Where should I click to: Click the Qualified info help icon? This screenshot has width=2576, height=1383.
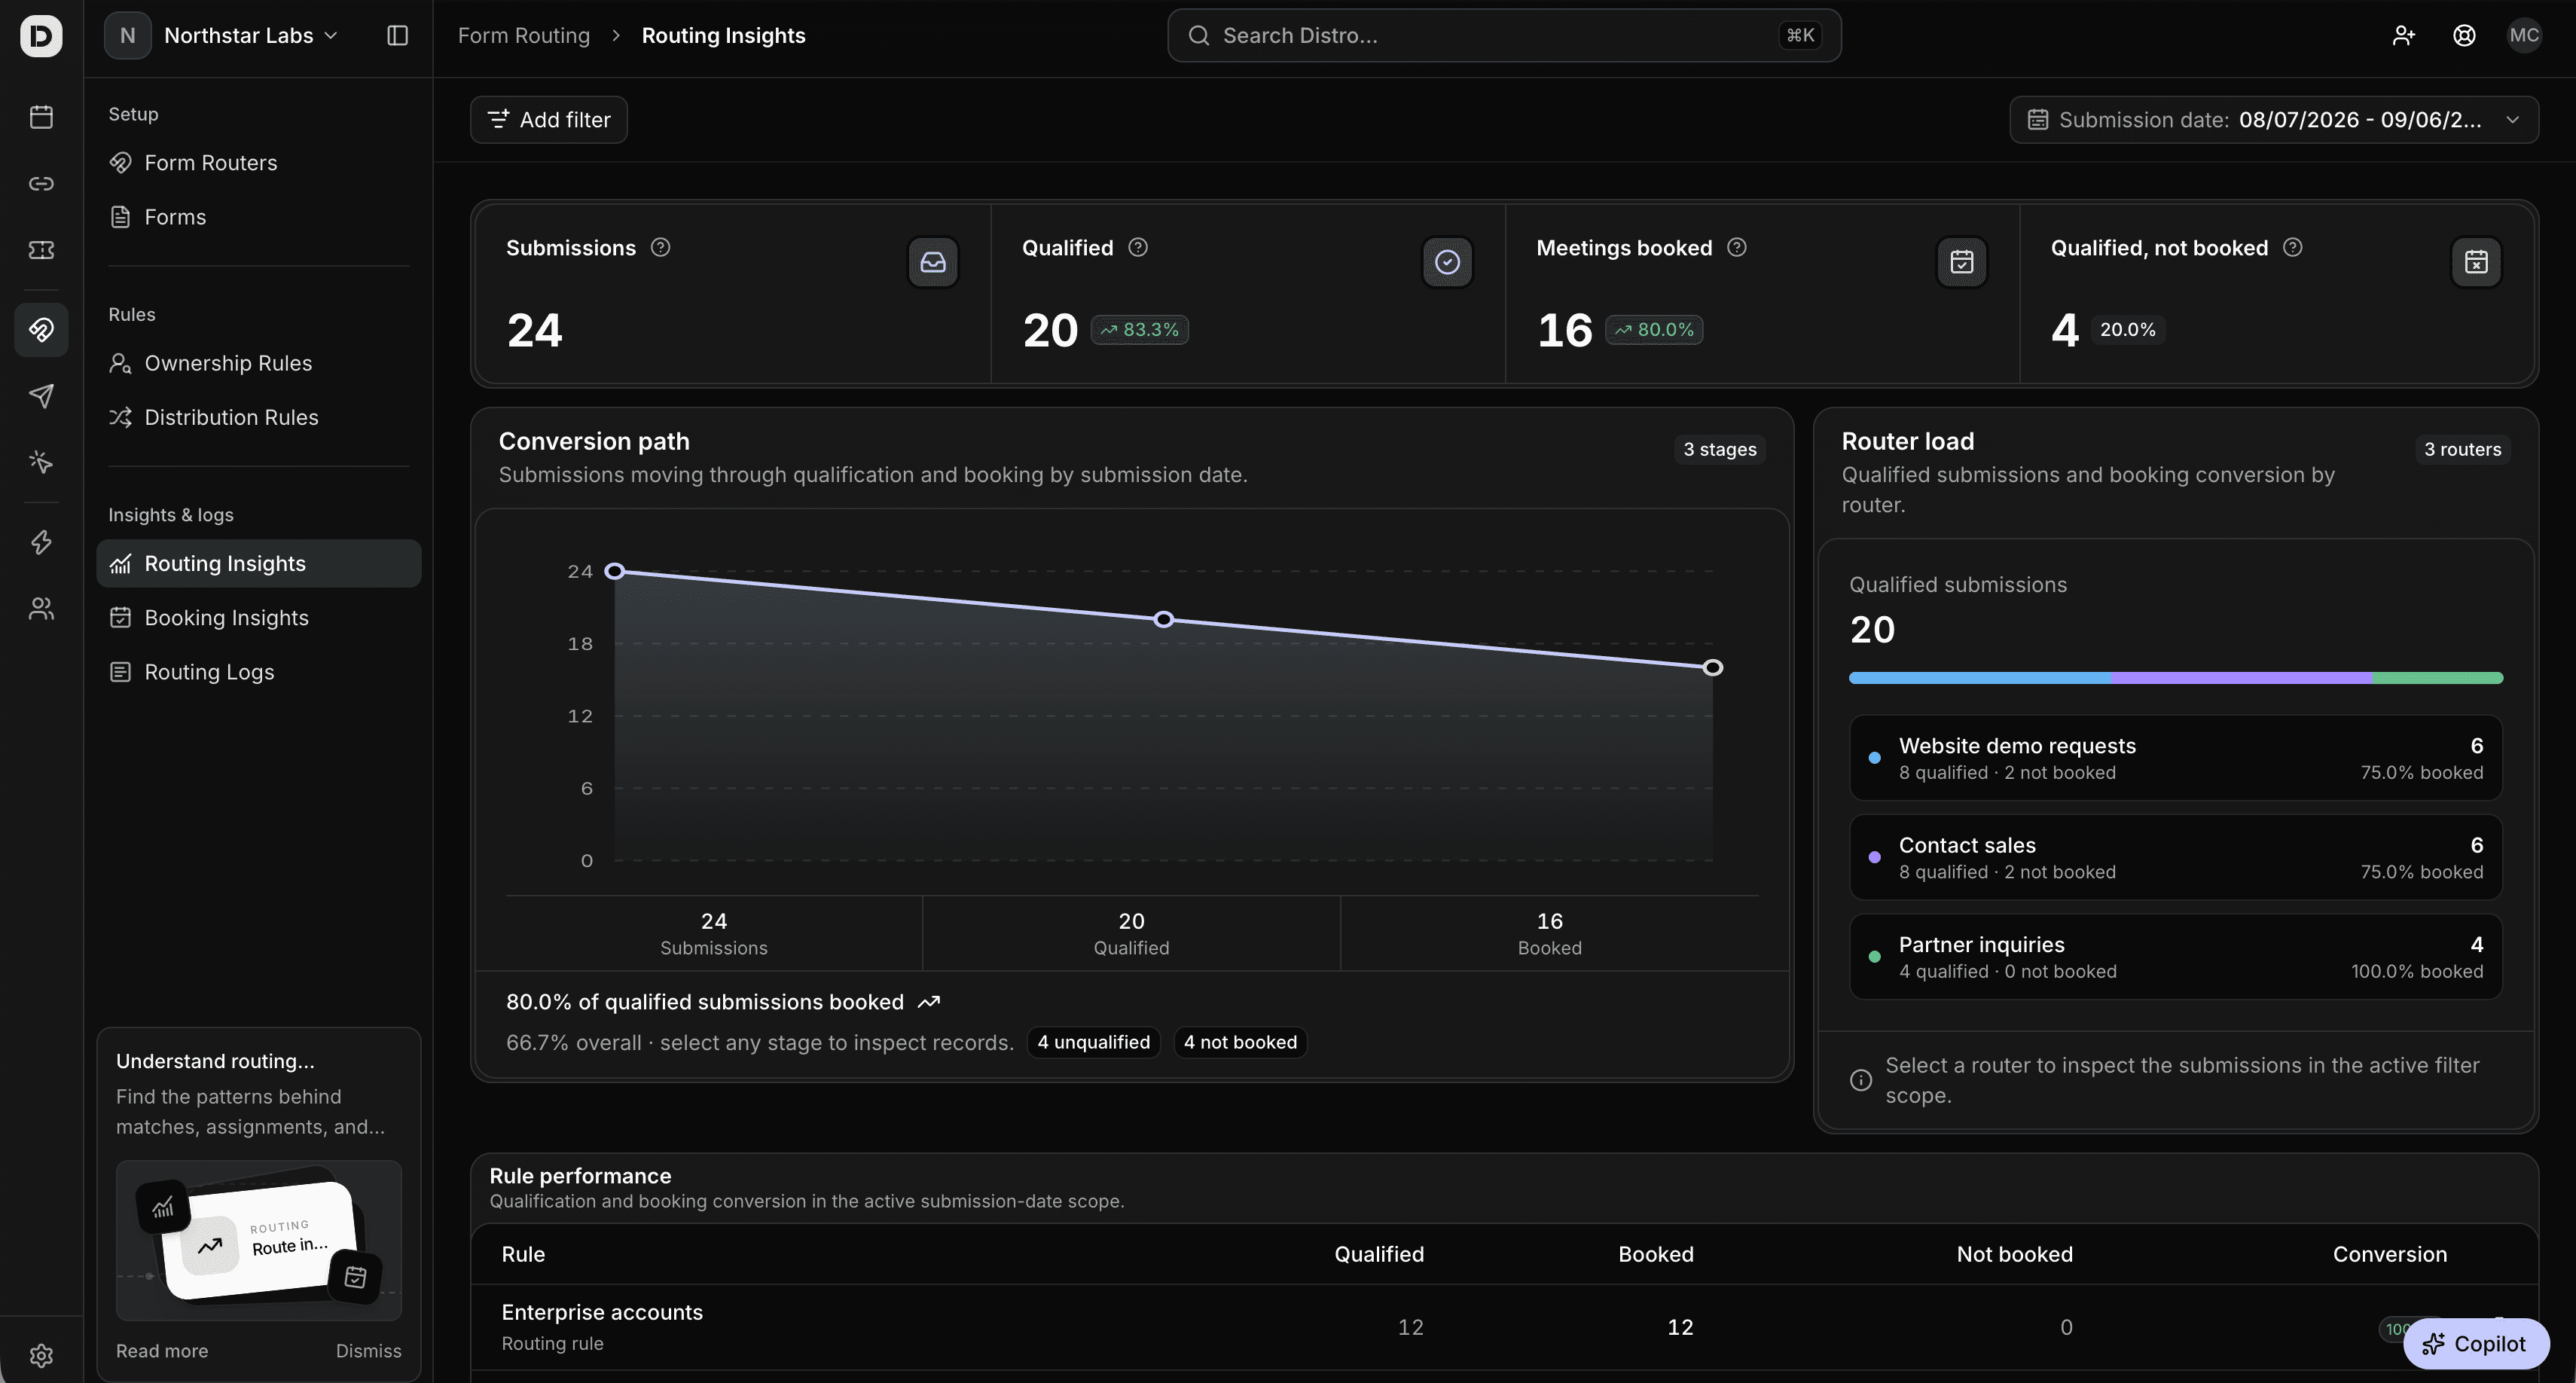1138,247
